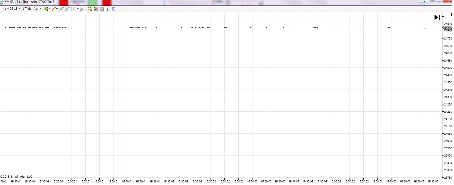Click the 23750 price axis label
Viewport: 454px width, 185px height.
point(448,178)
